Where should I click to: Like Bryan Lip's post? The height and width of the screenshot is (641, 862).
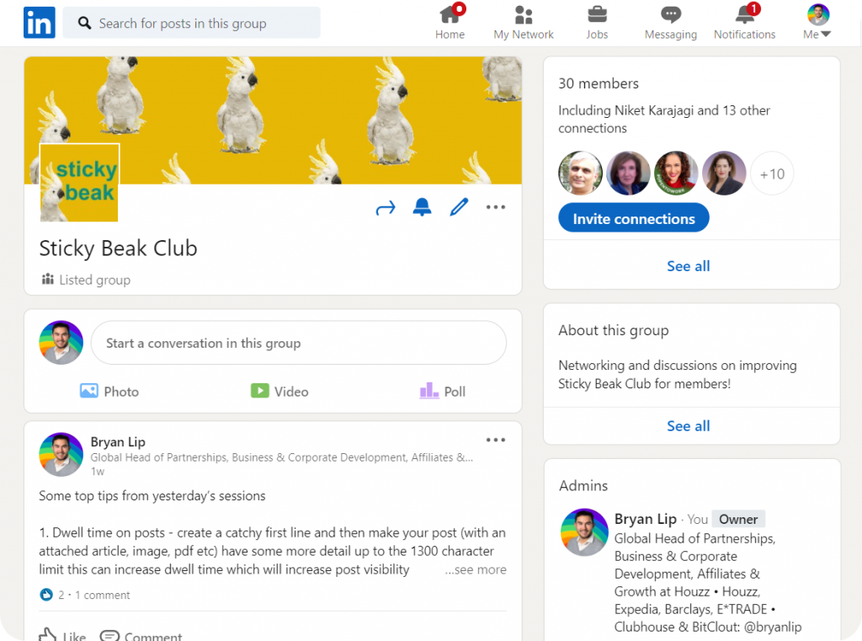point(62,635)
